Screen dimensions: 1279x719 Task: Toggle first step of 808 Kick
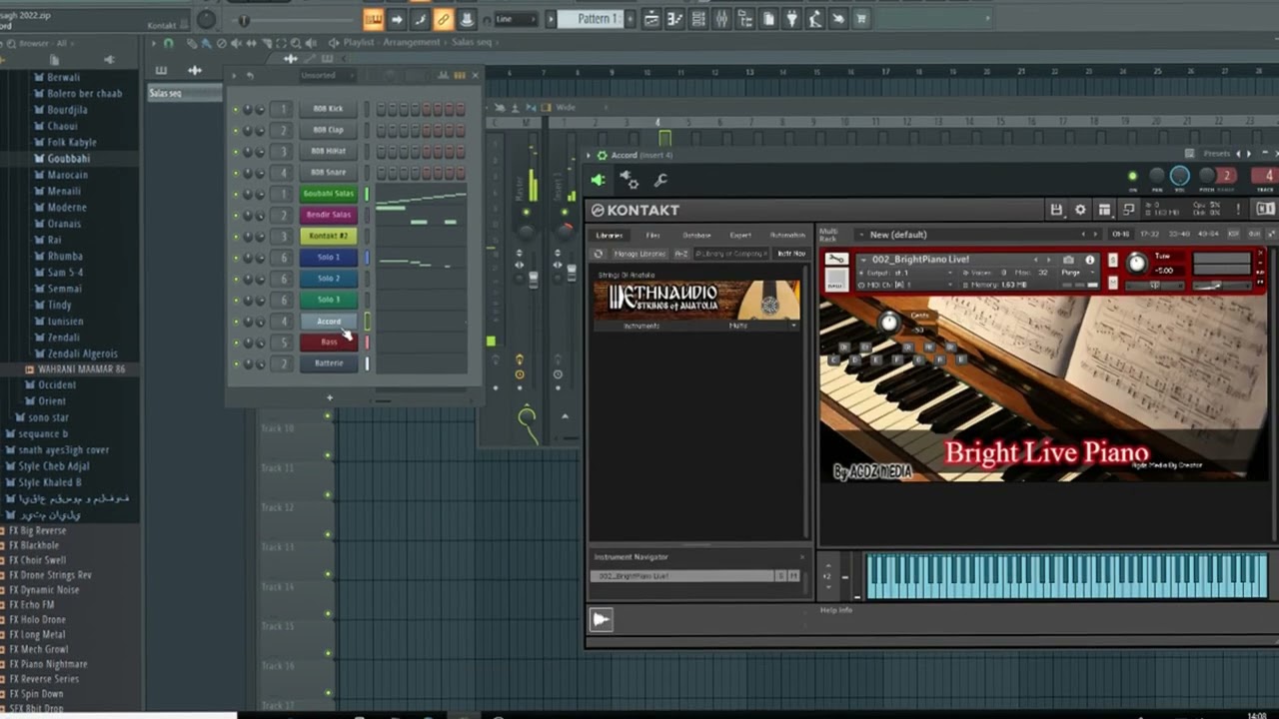(x=381, y=109)
